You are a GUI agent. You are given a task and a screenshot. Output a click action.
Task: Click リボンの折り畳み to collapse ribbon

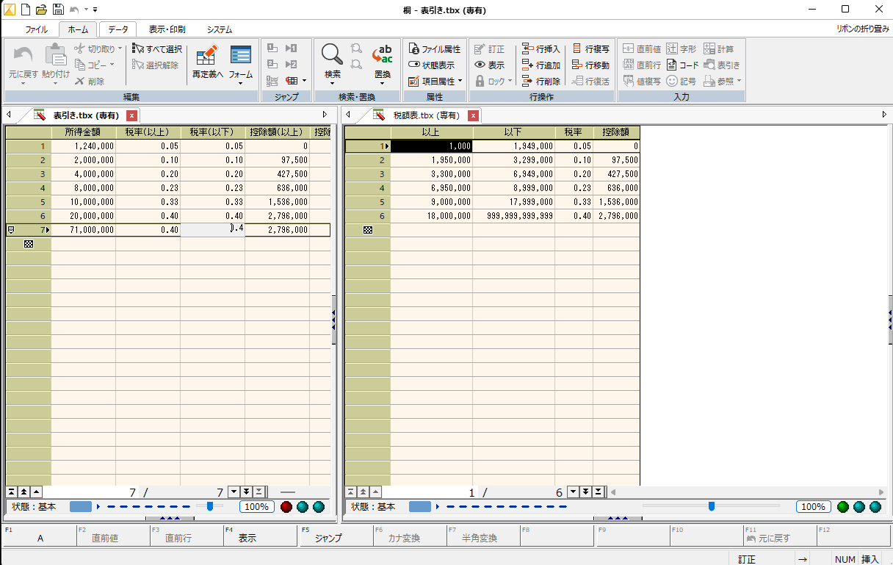coord(861,29)
